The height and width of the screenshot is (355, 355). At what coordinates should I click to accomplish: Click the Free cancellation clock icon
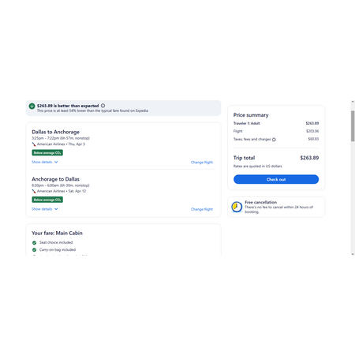[237, 207]
